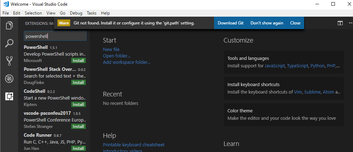
Task: Open the Tasks menu
Action: pyautogui.click(x=92, y=13)
